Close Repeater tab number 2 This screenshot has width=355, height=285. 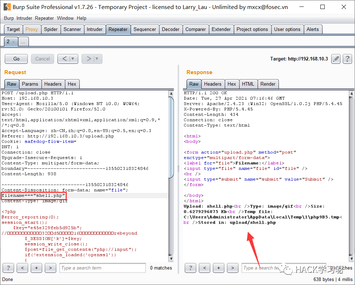[x=14, y=42]
